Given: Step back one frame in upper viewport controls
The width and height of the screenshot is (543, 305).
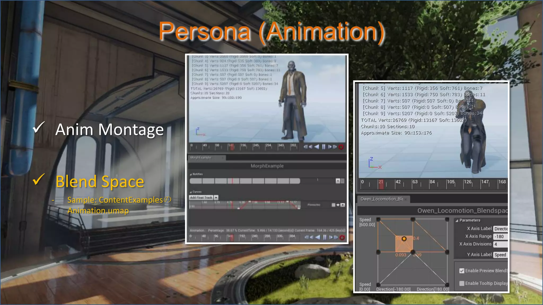Looking at the screenshot, I should (x=310, y=147).
